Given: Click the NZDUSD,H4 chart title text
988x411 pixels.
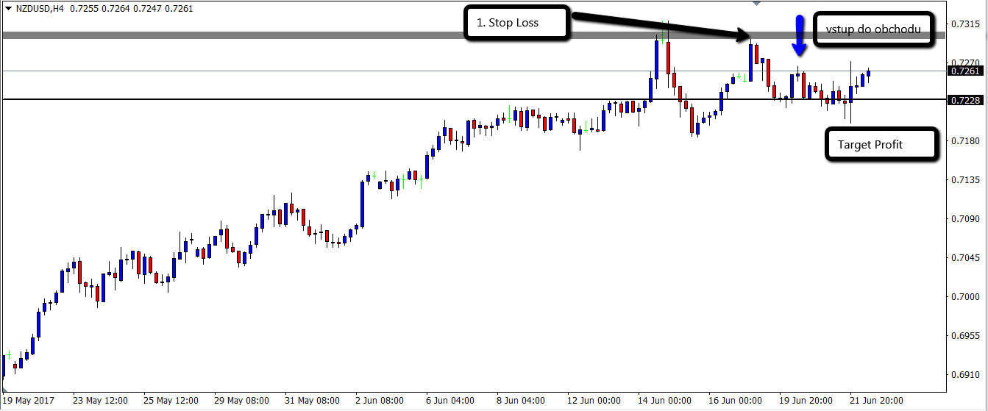Looking at the screenshot, I should click(40, 10).
